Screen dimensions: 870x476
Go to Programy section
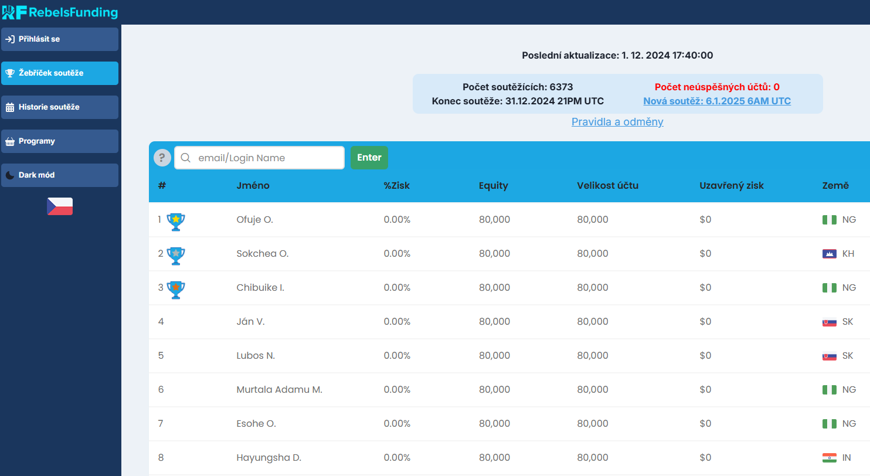coord(60,141)
